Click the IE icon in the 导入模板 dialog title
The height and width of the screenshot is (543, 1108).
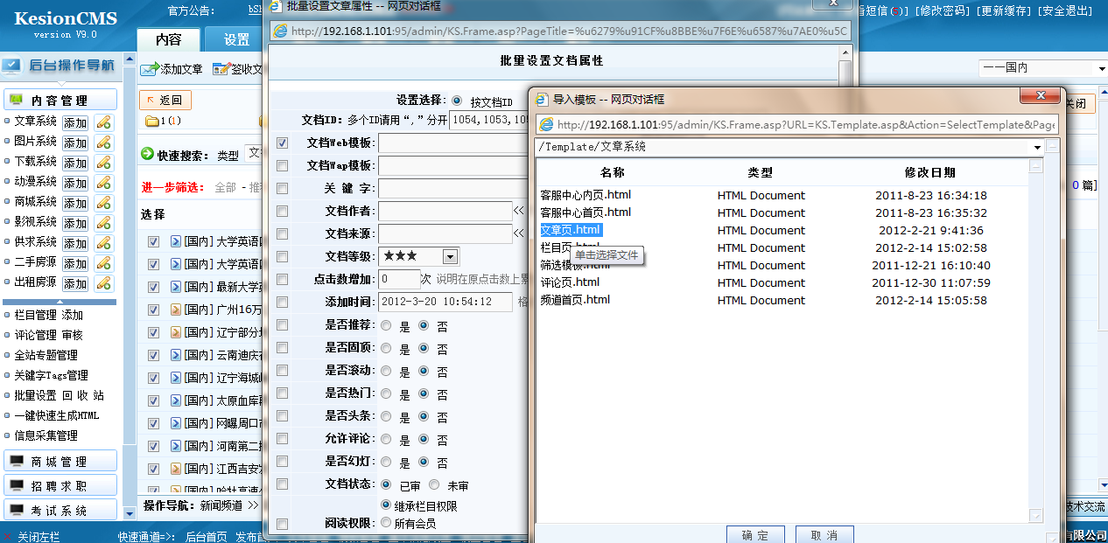(543, 100)
